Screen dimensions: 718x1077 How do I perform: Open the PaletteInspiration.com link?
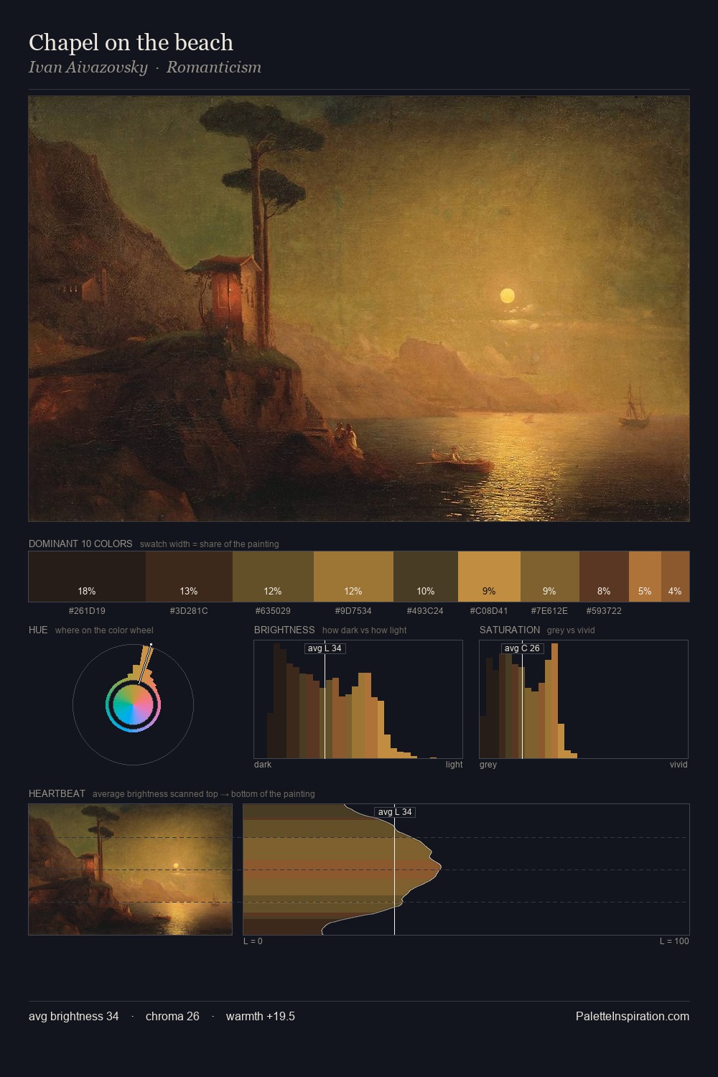coord(633,1016)
